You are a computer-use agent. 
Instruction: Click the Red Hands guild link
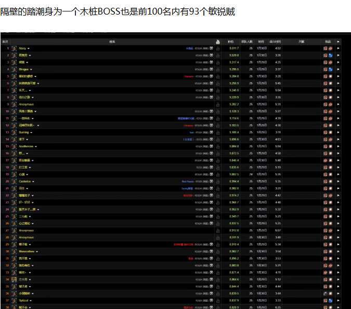[187, 181]
